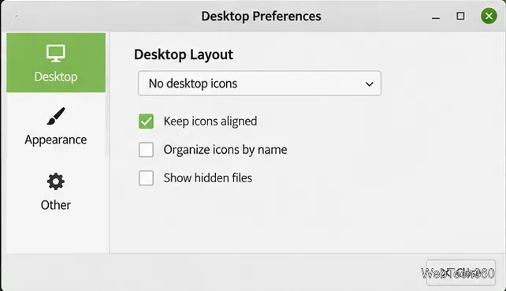Screen dimensions: 506x291
Task: Open the Desktop Layout dropdown
Action: pyautogui.click(x=259, y=84)
